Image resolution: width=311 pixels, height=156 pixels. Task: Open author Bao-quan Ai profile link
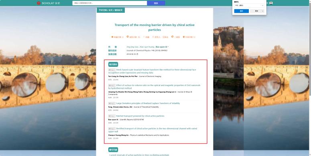[x=162, y=47]
